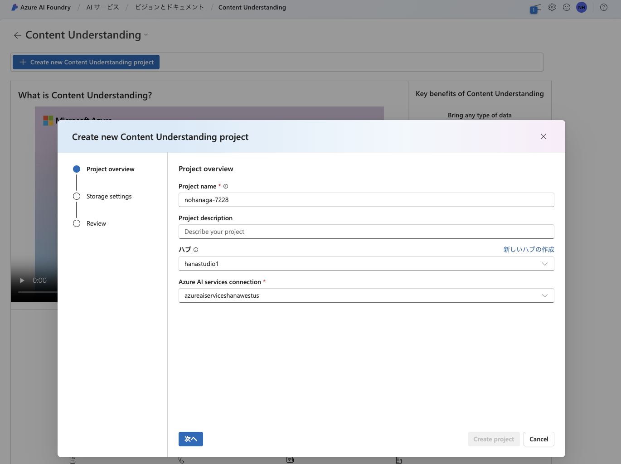The width and height of the screenshot is (621, 464).
Task: Click the Project description input field
Action: (x=366, y=232)
